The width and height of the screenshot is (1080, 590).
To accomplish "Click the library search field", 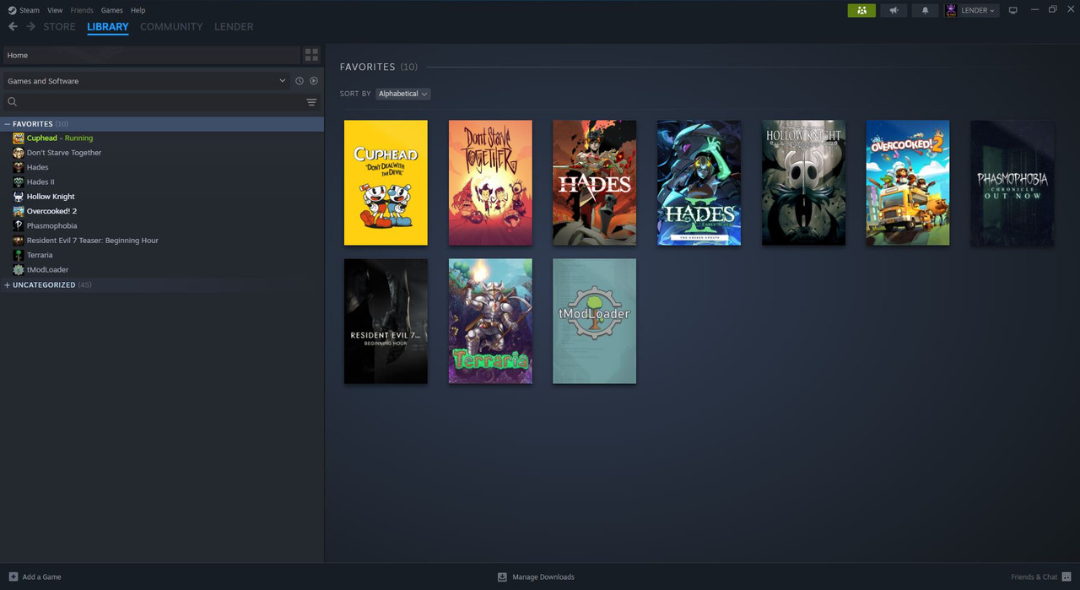I will [x=160, y=102].
